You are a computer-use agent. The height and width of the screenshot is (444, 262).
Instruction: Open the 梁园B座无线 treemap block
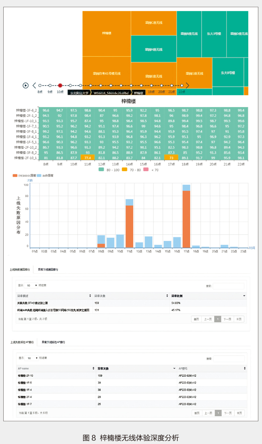(x=189, y=34)
